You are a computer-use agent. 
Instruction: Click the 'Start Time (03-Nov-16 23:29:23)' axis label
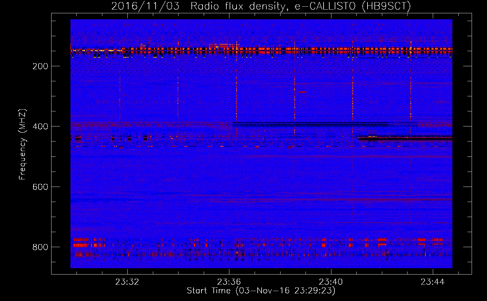coord(261,291)
